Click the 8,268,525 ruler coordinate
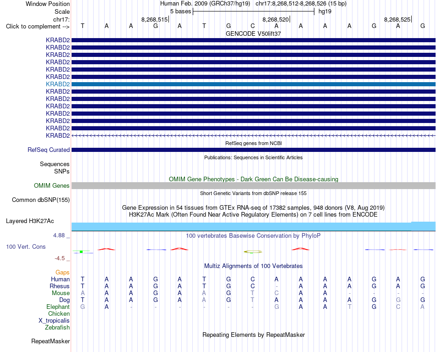The width and height of the screenshot is (436, 352). coord(397,19)
